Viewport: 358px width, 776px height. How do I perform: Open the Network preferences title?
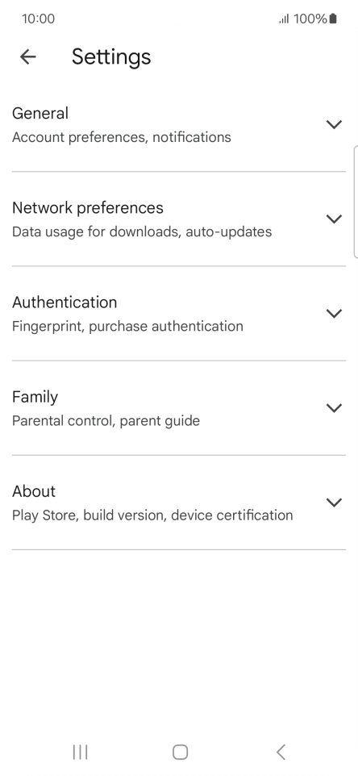coord(88,208)
